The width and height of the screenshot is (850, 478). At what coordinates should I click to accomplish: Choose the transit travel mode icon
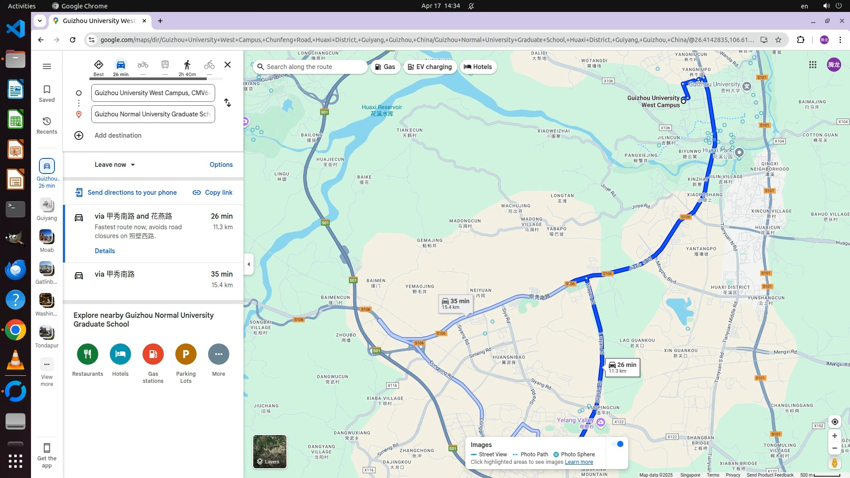coord(165,65)
